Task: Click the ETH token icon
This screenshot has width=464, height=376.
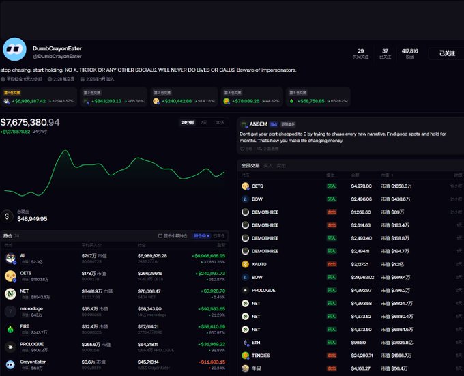Action: pos(246,343)
